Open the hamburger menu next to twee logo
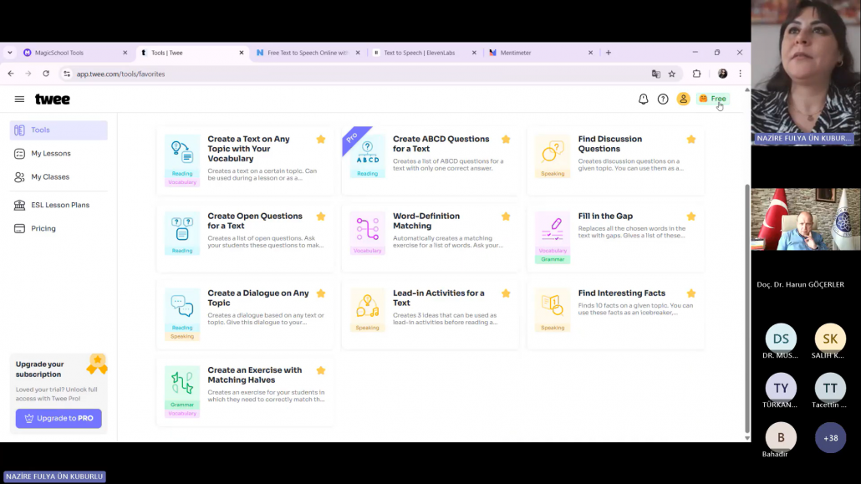 click(x=19, y=99)
